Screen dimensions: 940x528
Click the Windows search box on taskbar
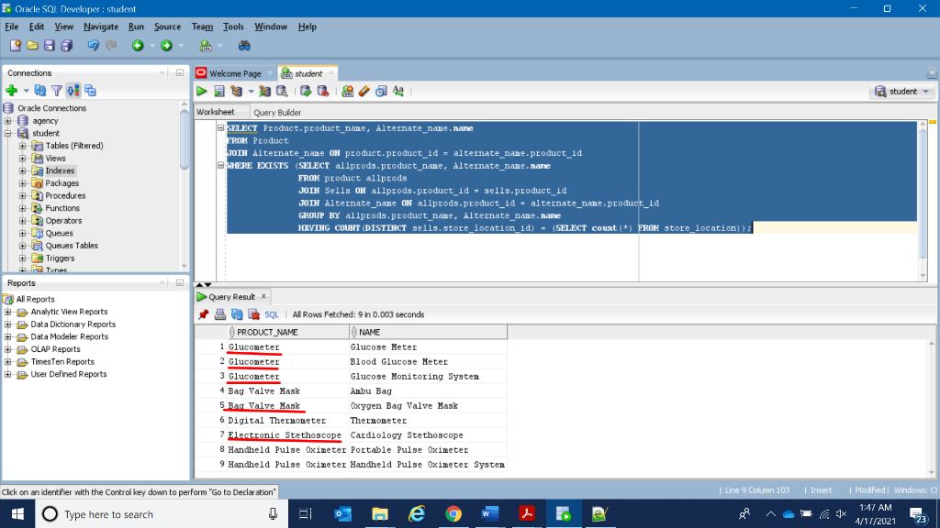pos(162,514)
